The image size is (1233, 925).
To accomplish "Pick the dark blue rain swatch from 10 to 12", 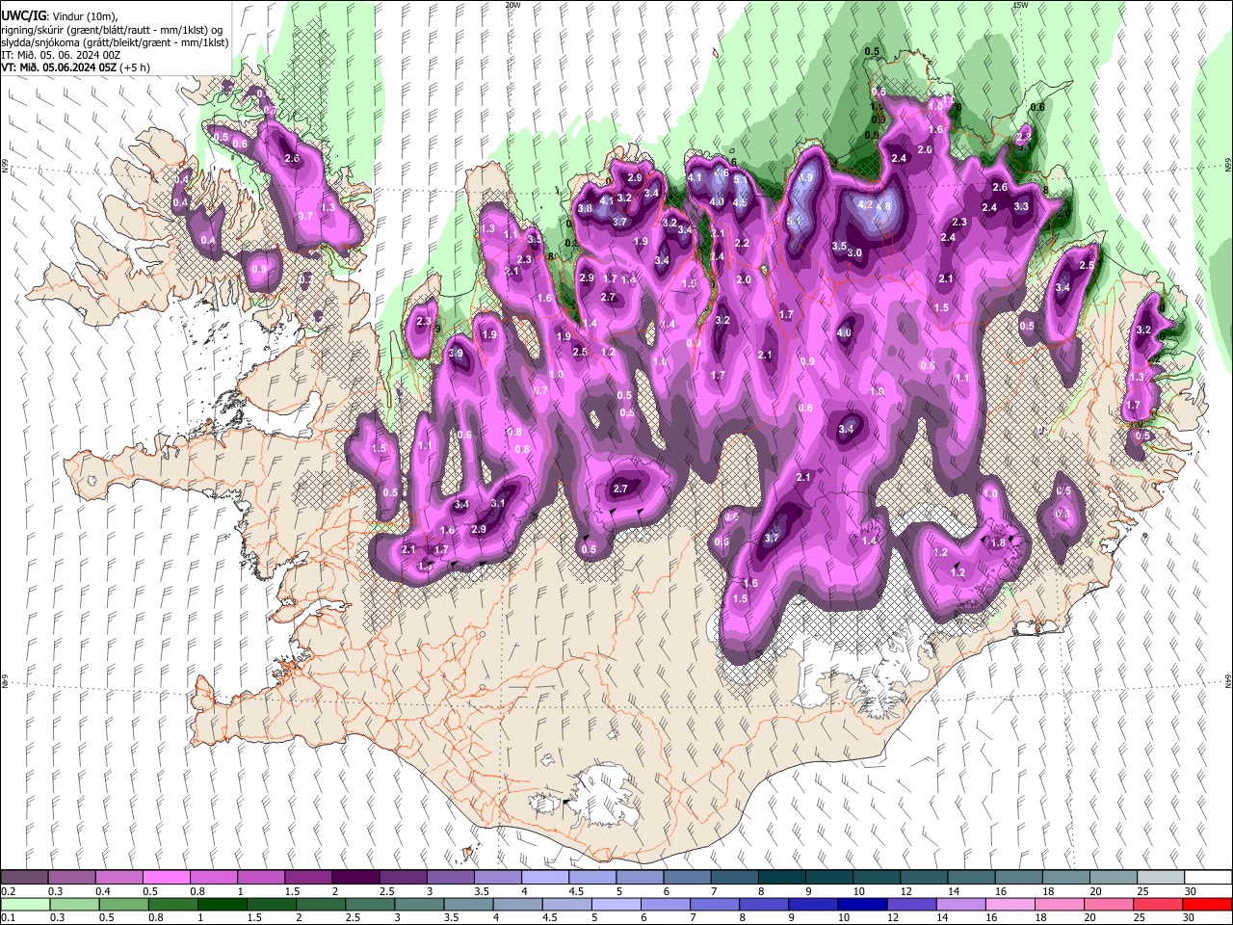I will (861, 905).
